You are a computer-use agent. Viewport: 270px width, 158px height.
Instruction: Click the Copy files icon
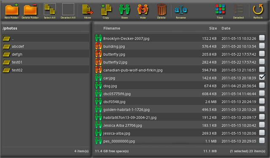click(106, 9)
